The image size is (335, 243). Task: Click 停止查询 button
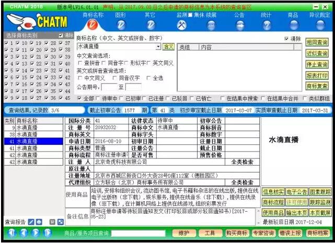317,64
